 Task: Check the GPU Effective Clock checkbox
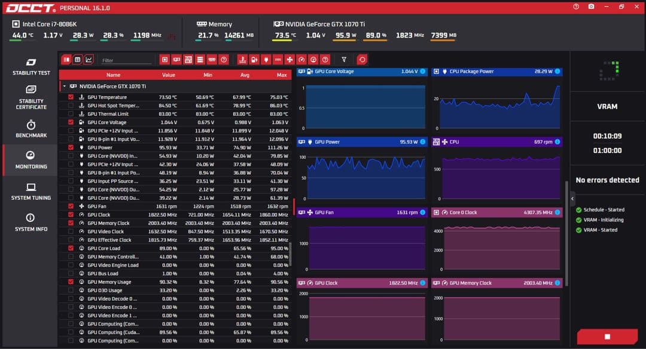(x=71, y=240)
